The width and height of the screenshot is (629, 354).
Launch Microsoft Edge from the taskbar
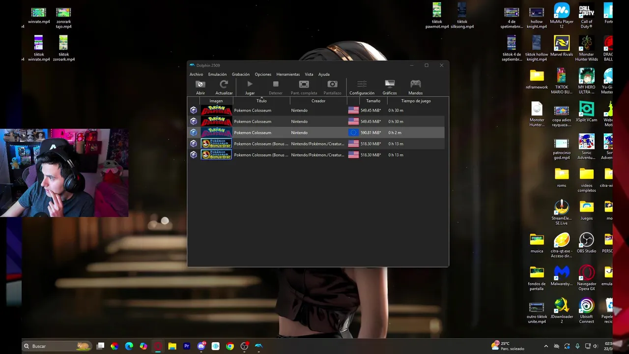129,346
